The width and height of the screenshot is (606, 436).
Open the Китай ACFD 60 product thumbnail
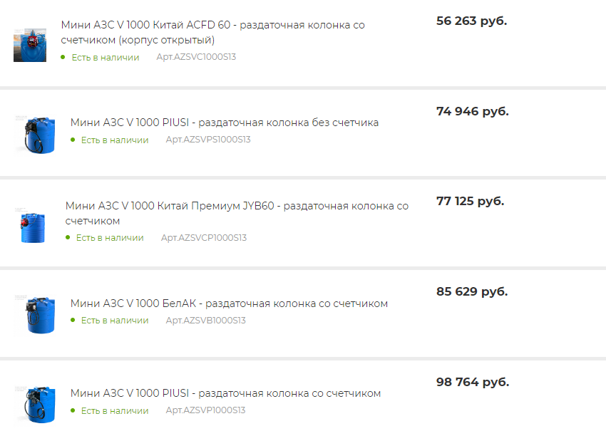(30, 45)
